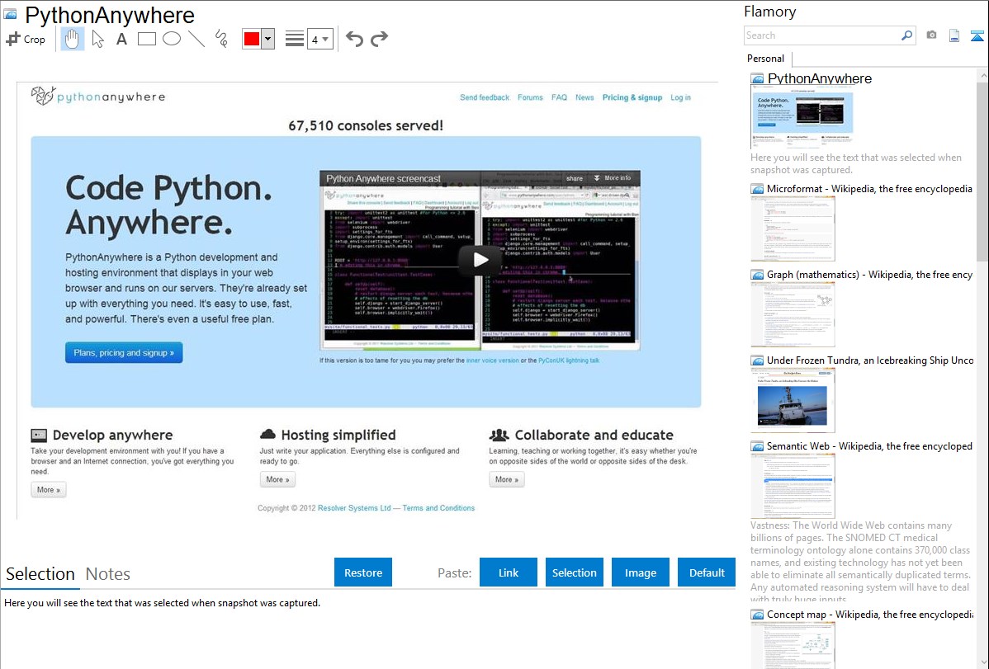Image resolution: width=989 pixels, height=669 pixels.
Task: Click "More »" under Hosting simplified in snapshot
Action: pyautogui.click(x=277, y=479)
